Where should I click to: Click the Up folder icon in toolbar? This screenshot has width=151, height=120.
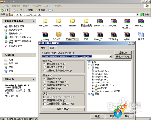[x=21, y=10]
